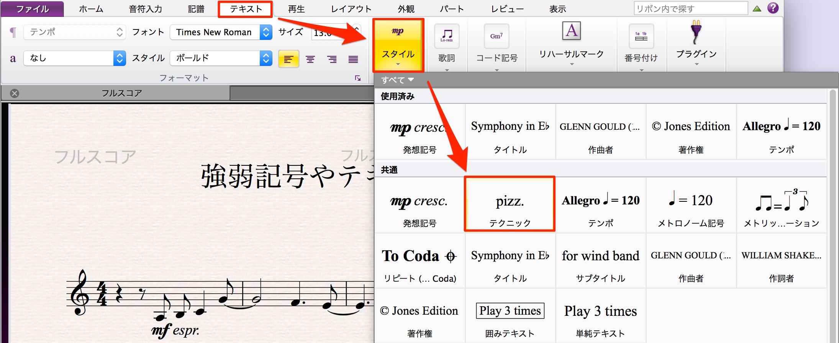Screen dimensions: 839x343
Task: Open the レイアウト ribbon tab
Action: pos(351,9)
